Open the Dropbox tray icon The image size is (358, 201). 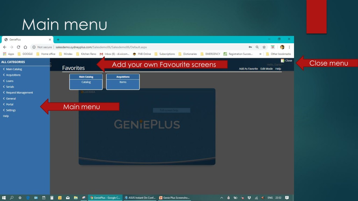pyautogui.click(x=249, y=198)
